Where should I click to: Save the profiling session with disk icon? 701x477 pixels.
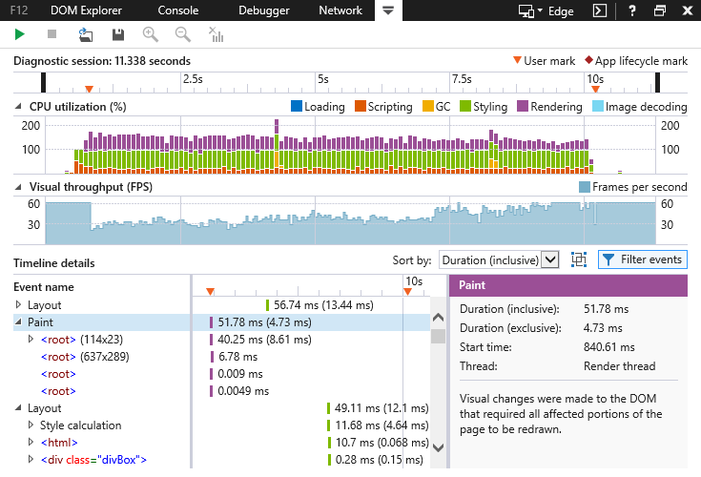(x=118, y=34)
